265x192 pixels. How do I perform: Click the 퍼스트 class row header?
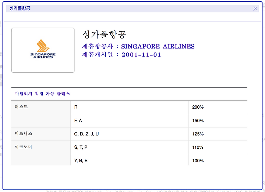41,114
